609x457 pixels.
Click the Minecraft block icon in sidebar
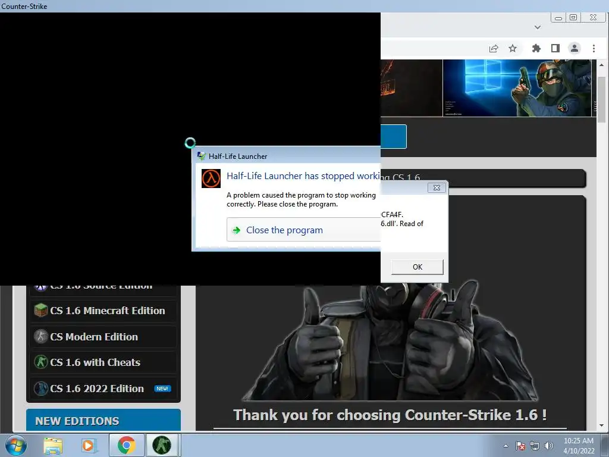(x=41, y=310)
